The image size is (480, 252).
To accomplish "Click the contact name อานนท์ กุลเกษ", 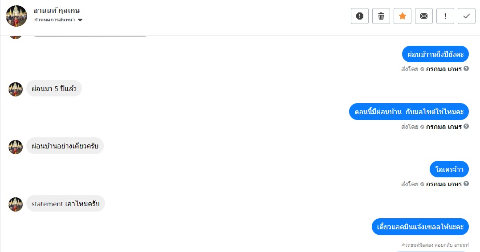I will pyautogui.click(x=56, y=10).
